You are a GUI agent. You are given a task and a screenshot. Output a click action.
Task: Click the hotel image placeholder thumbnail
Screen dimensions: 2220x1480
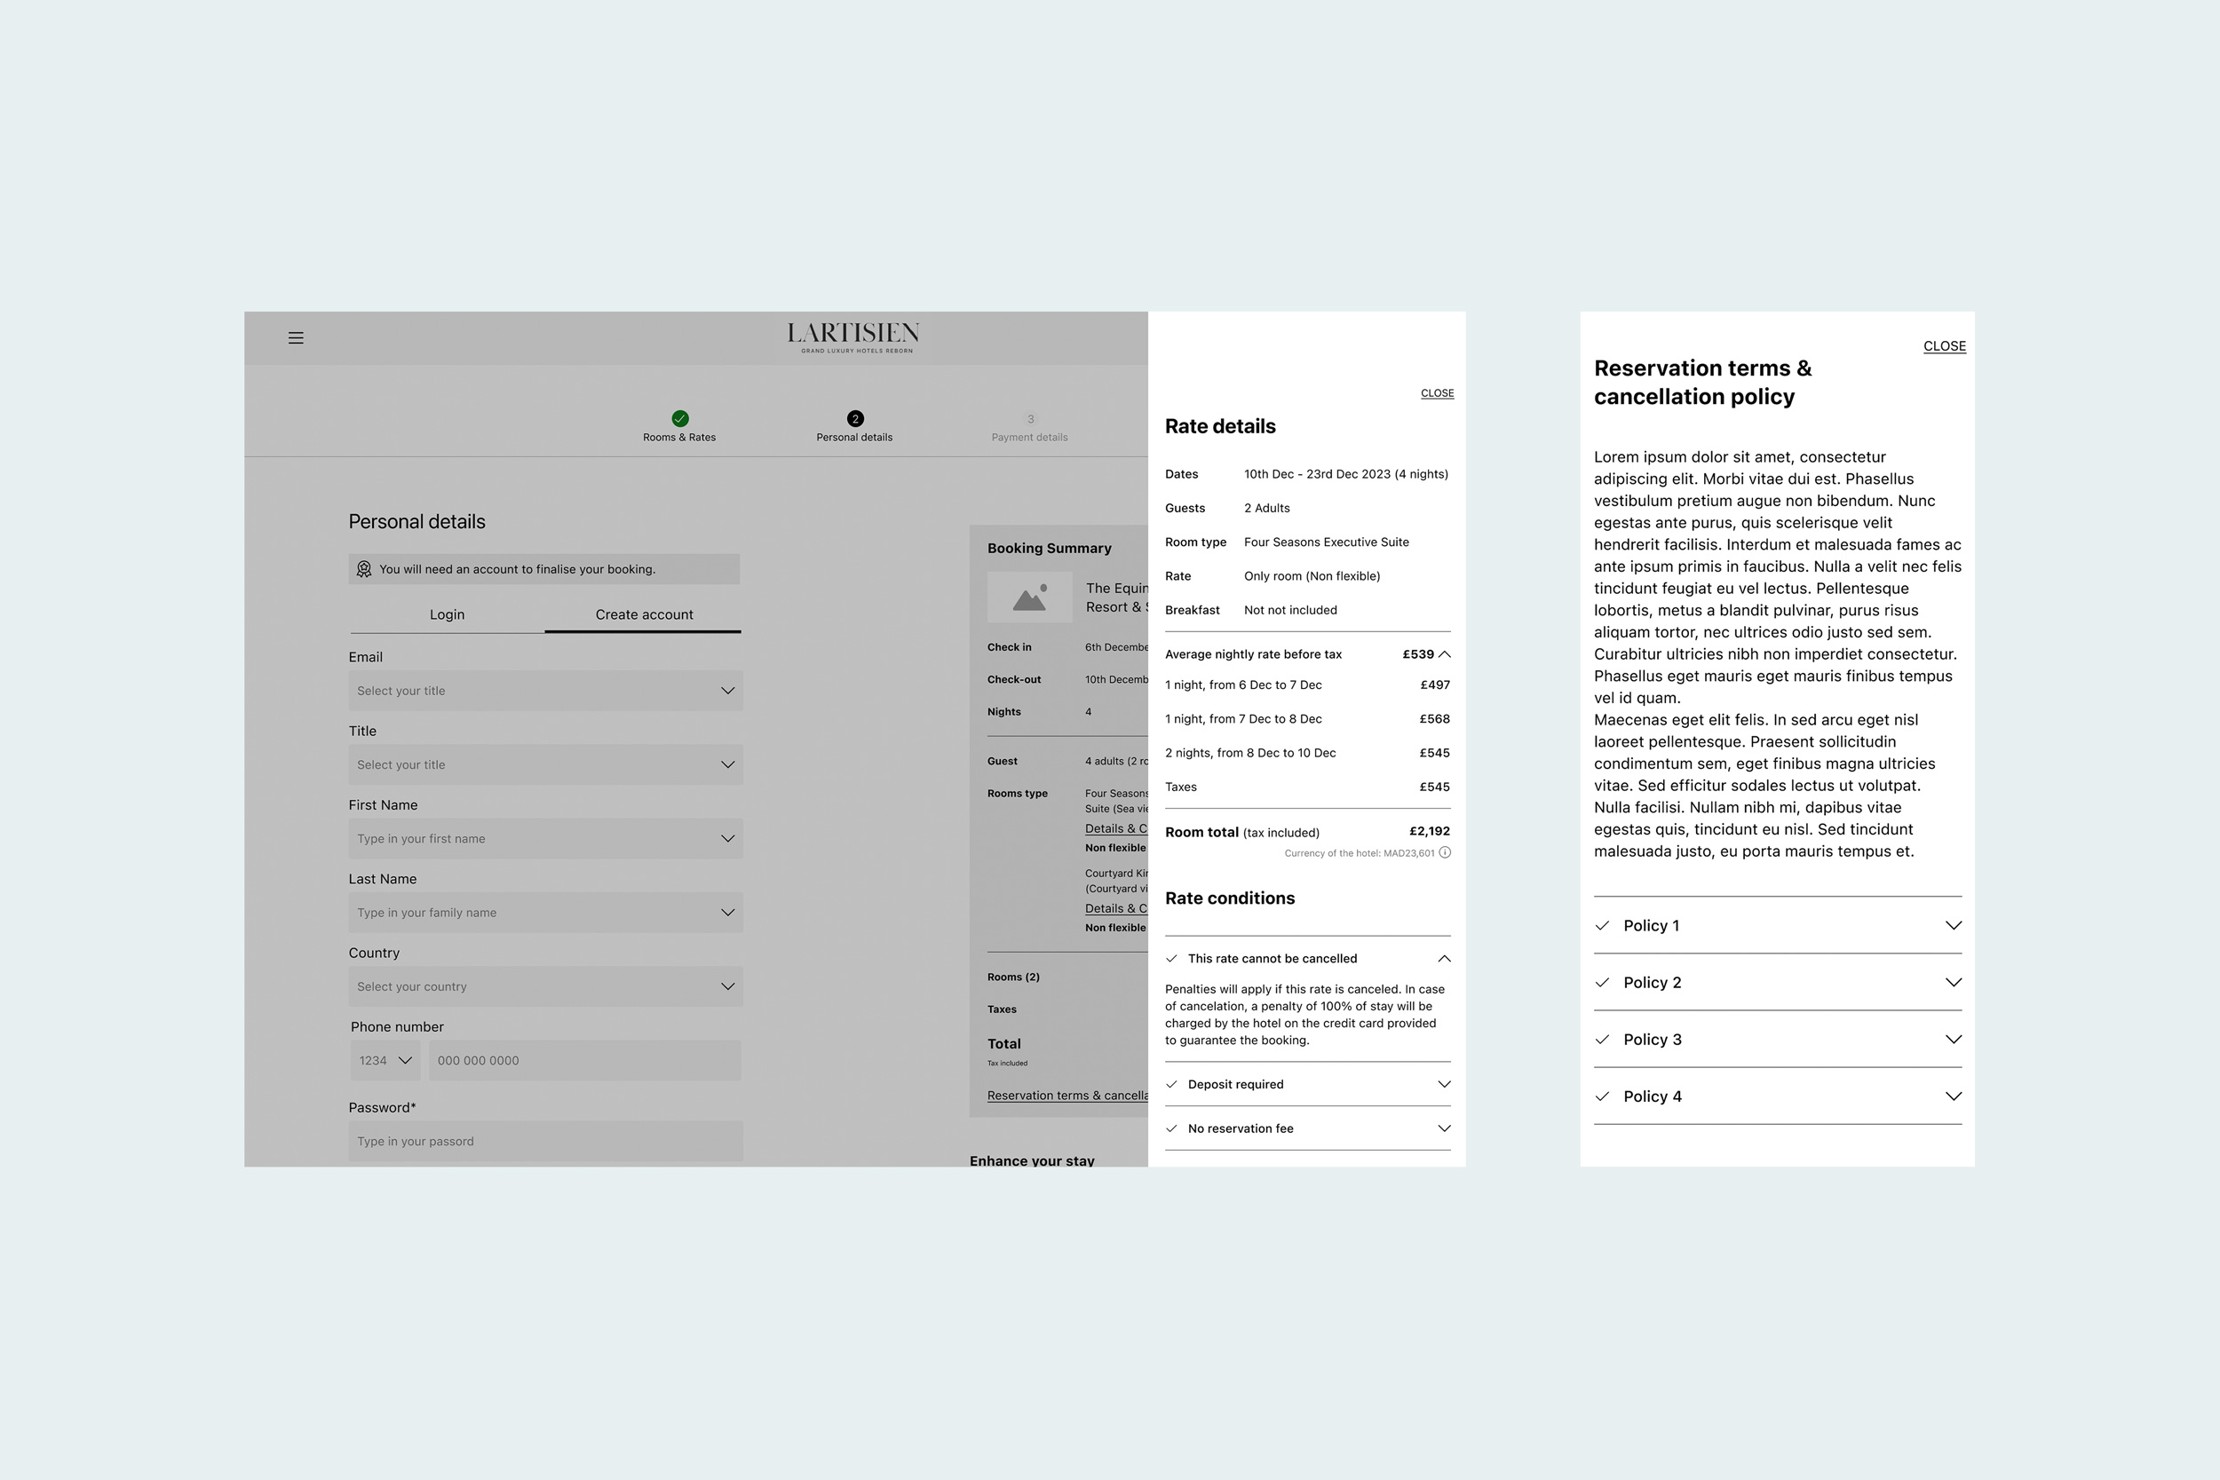coord(1029,598)
